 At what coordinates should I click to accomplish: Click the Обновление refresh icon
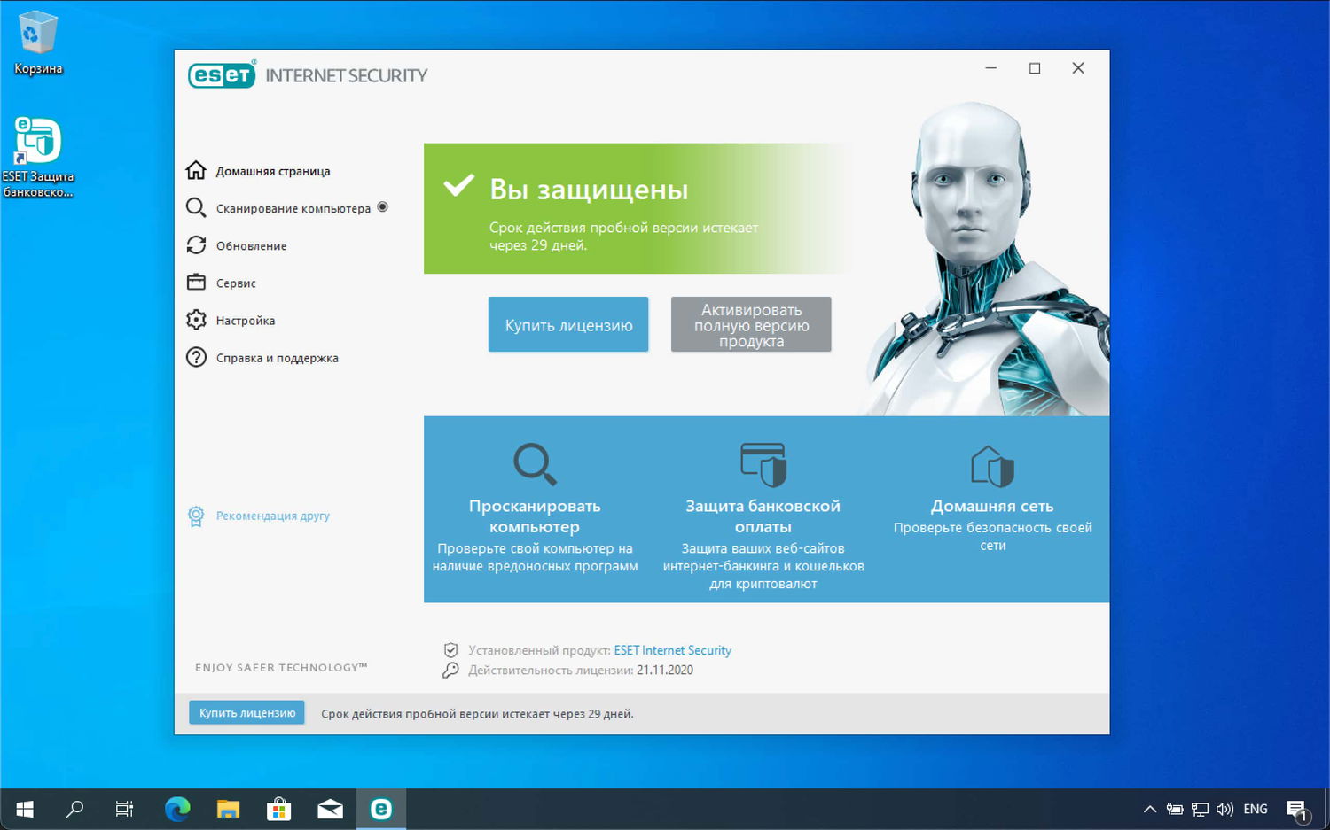coord(196,244)
